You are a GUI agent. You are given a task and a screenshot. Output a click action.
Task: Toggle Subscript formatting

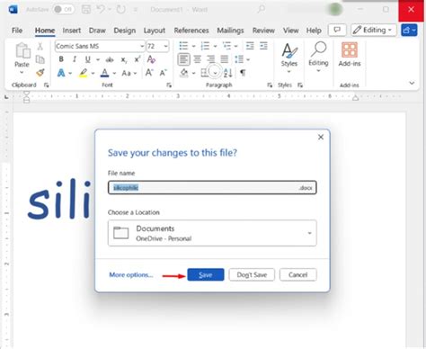tap(124, 60)
